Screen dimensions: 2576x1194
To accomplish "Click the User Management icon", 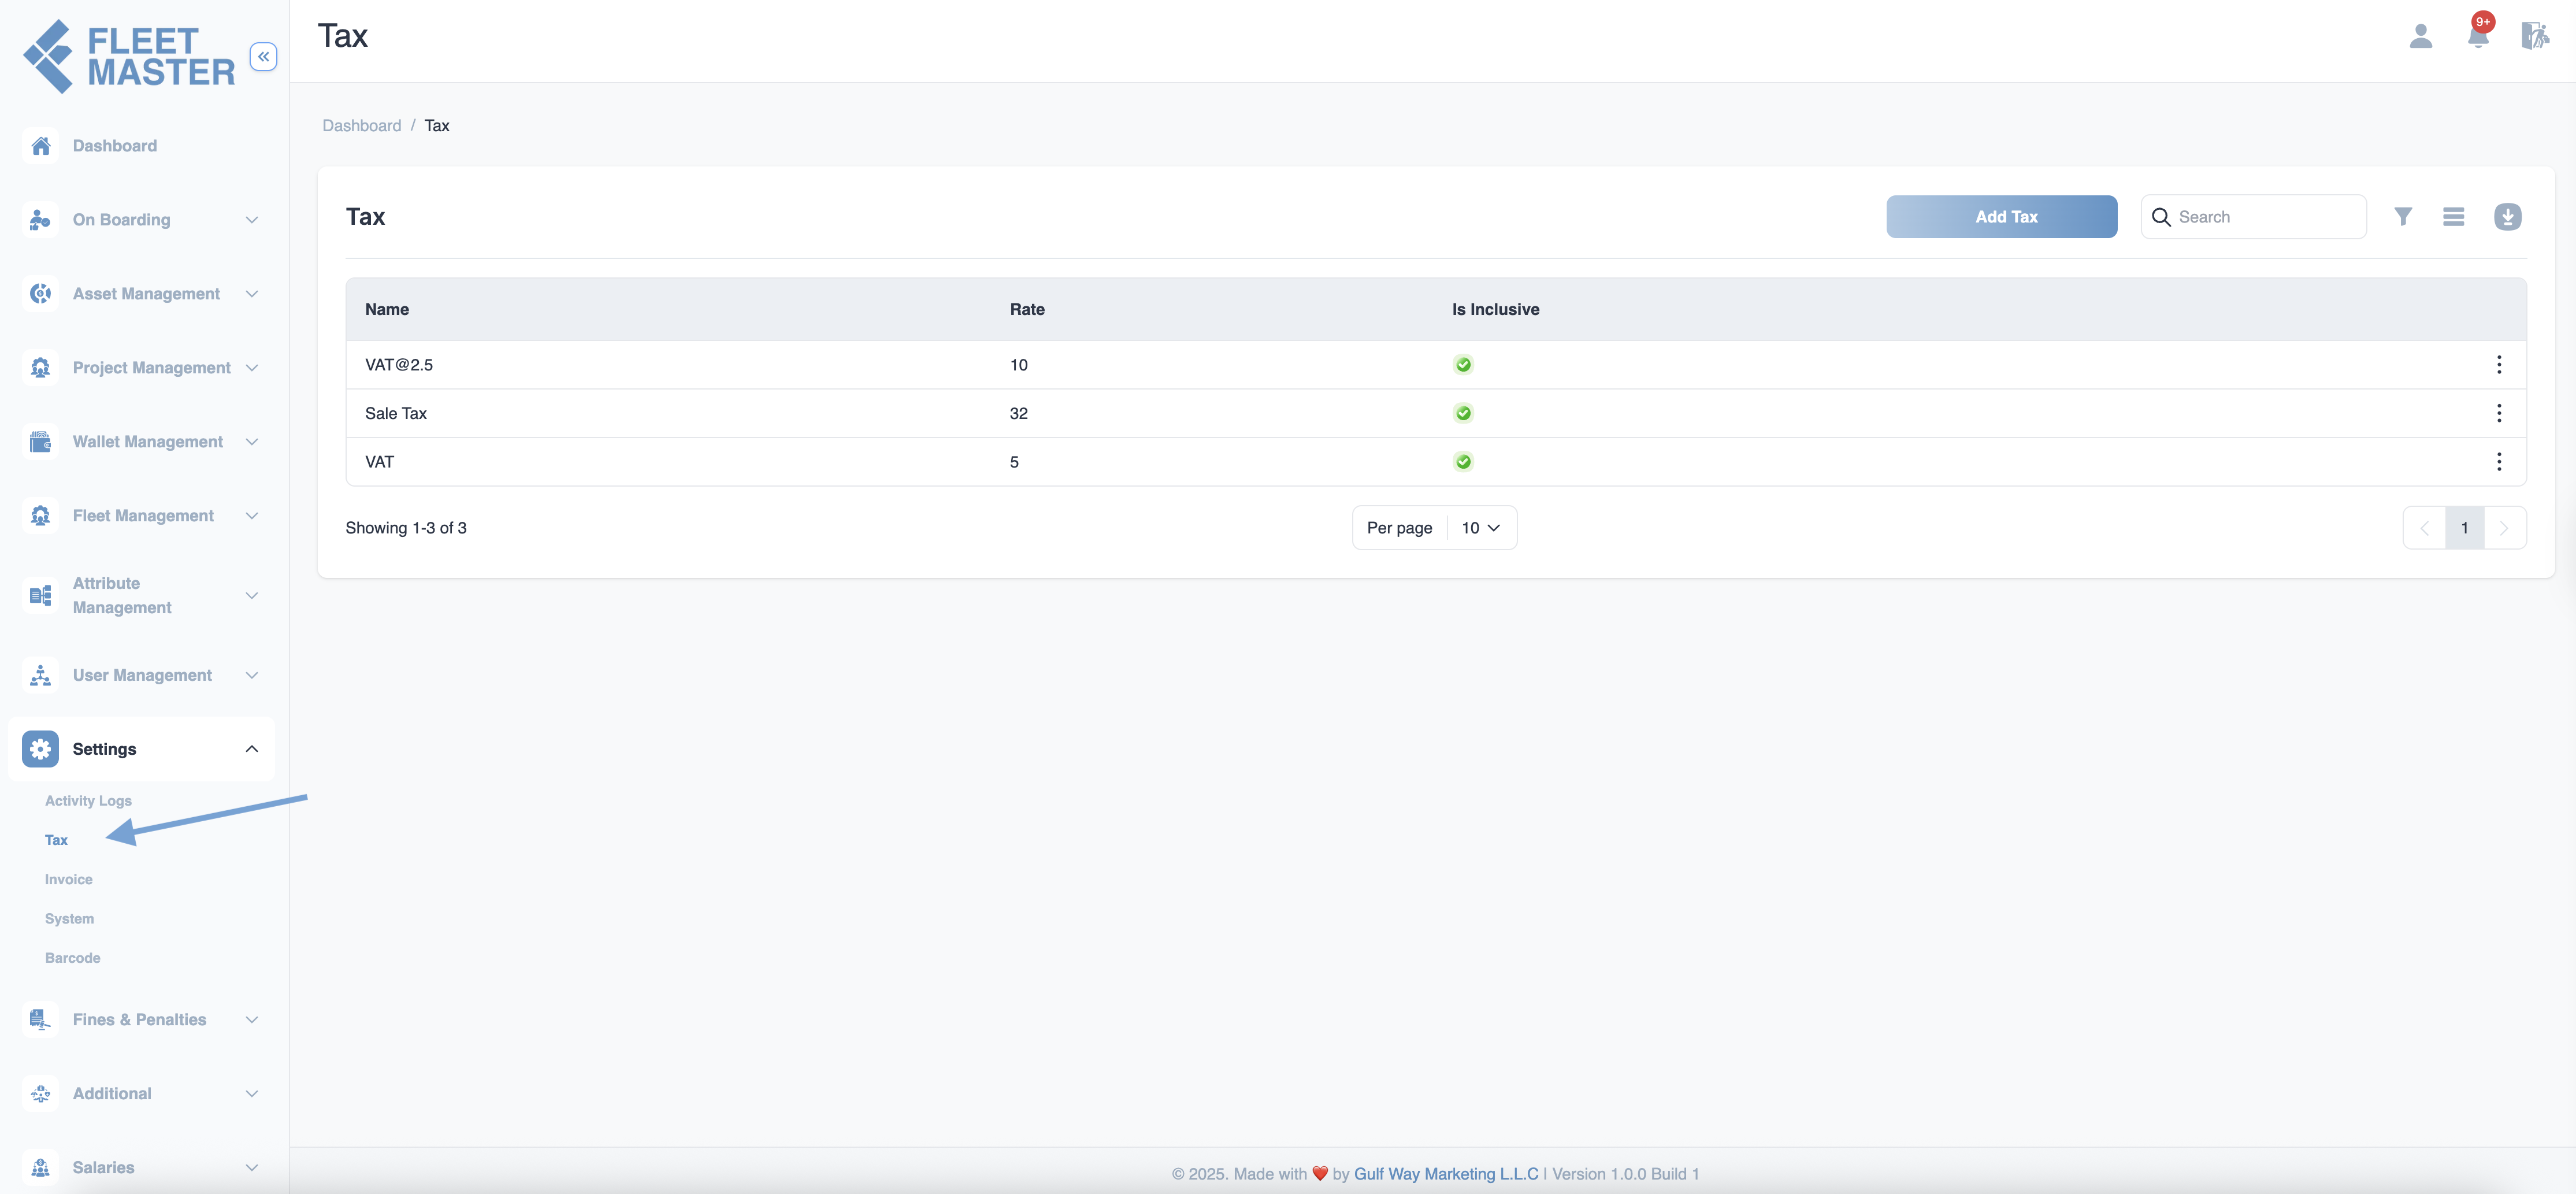I will (40, 676).
